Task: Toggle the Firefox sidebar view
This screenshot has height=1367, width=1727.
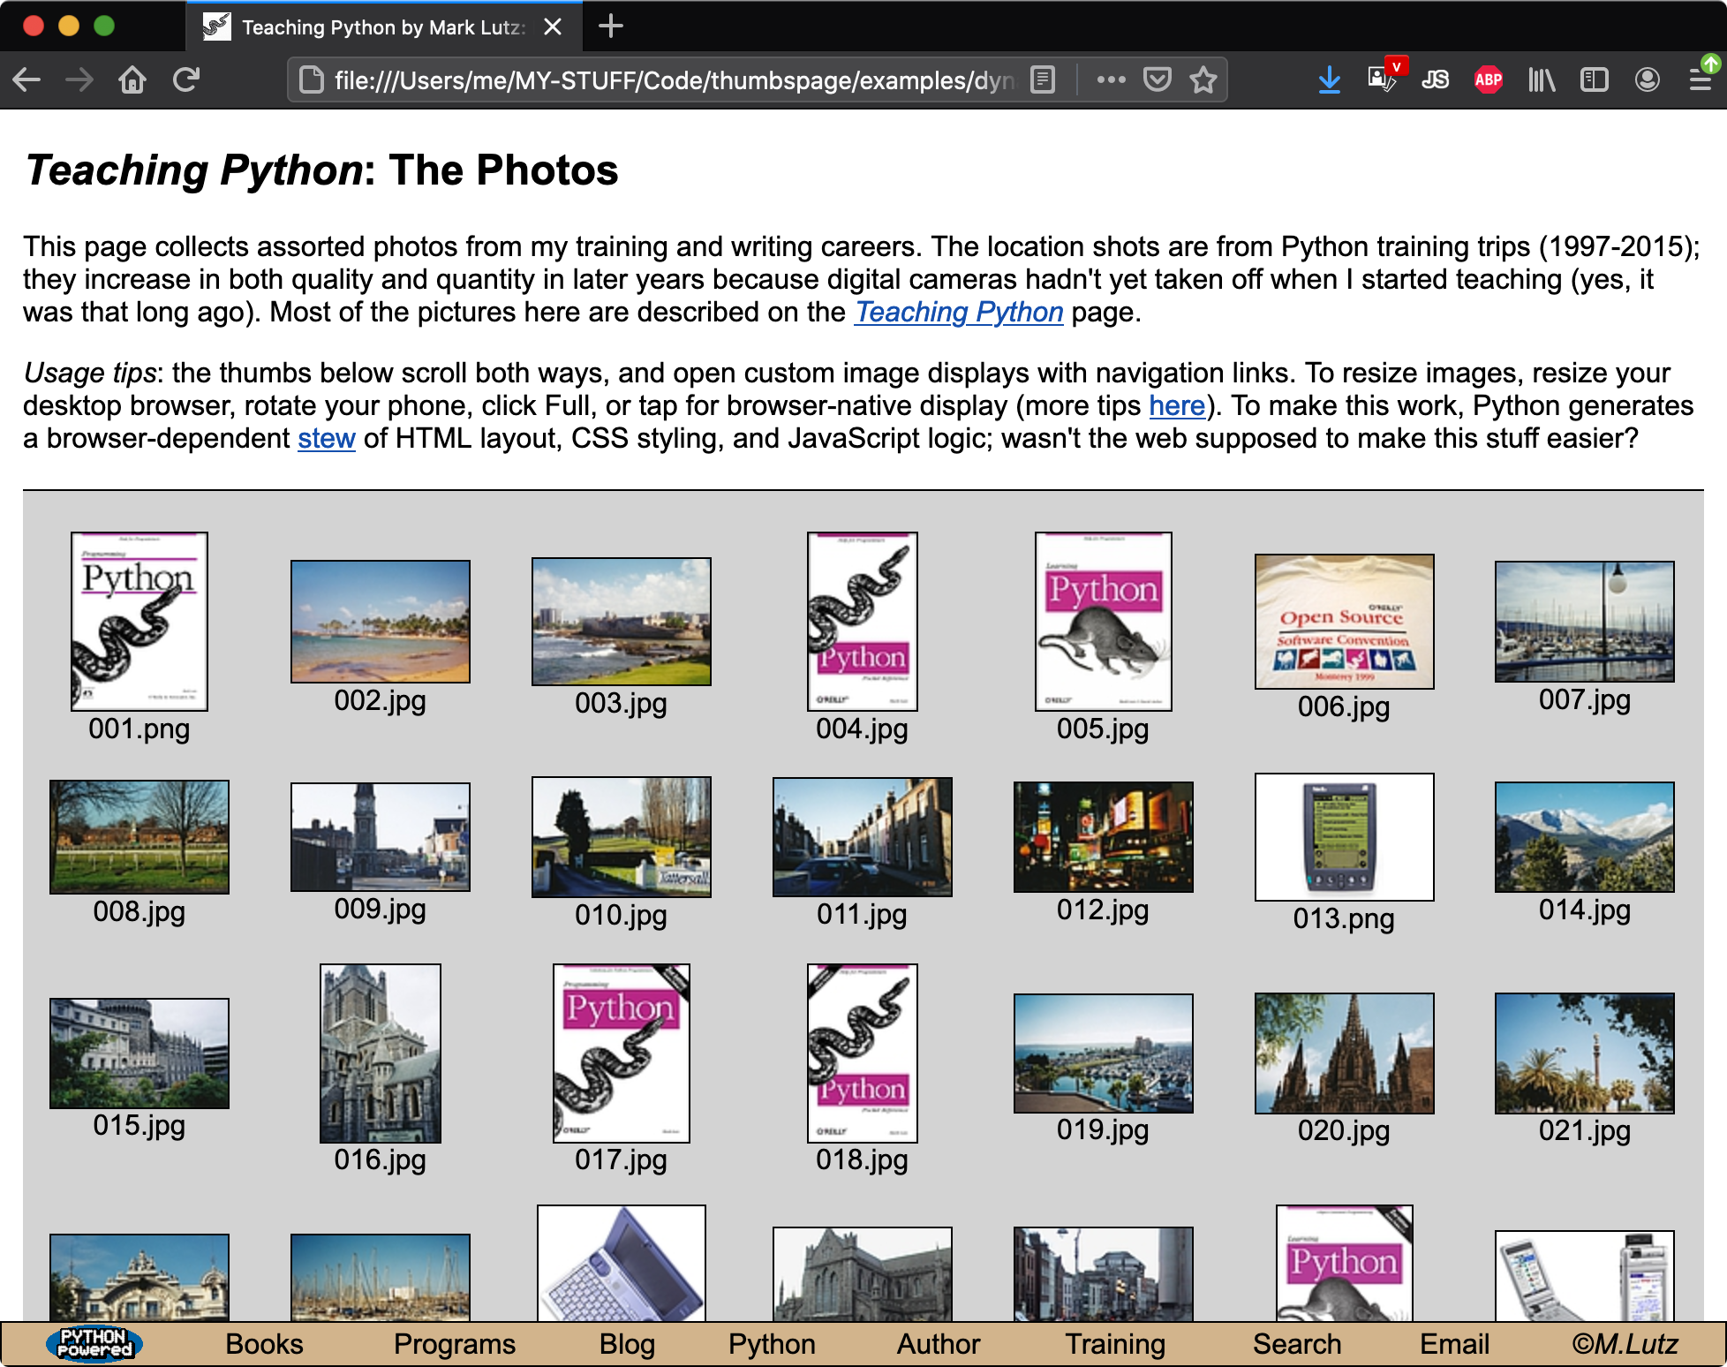Action: point(1594,80)
